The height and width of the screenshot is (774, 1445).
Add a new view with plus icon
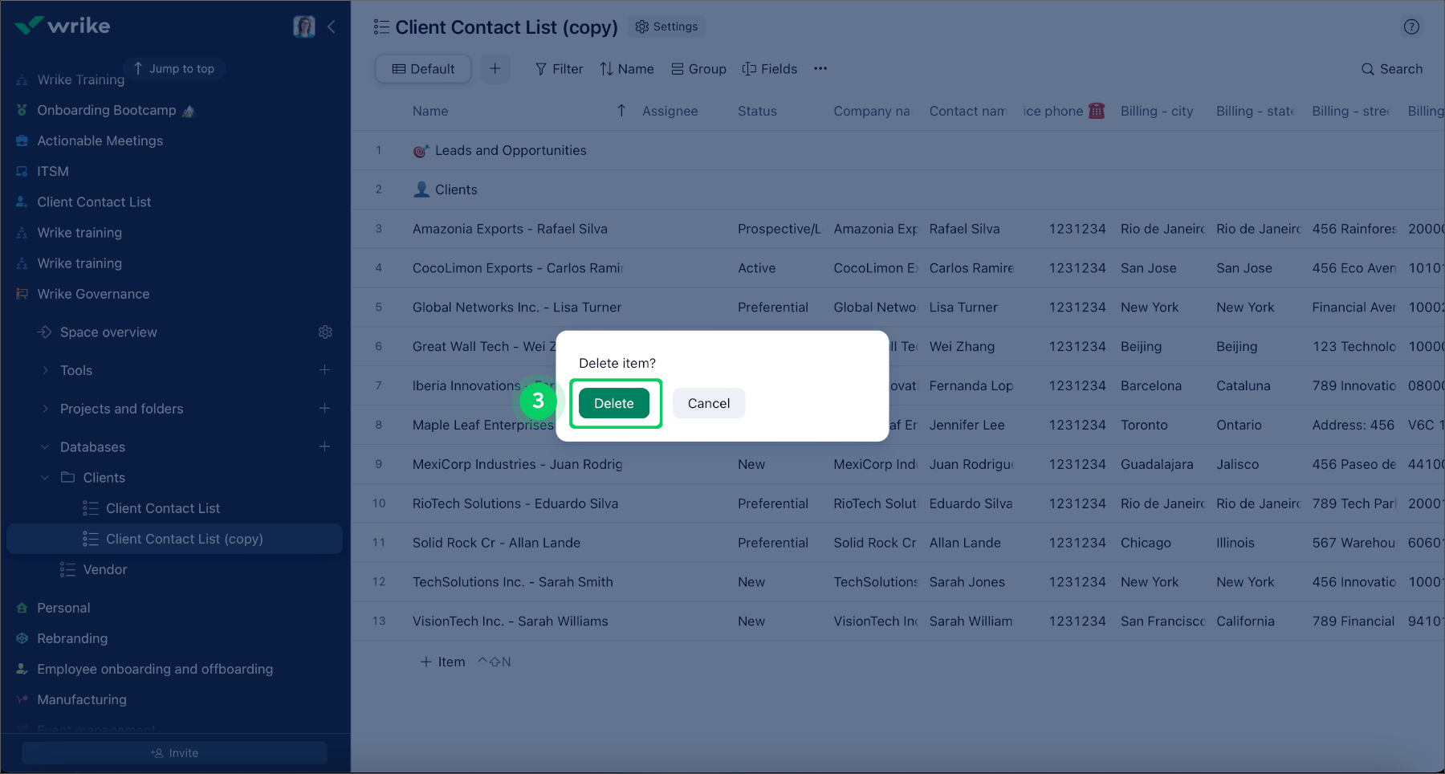[495, 69]
